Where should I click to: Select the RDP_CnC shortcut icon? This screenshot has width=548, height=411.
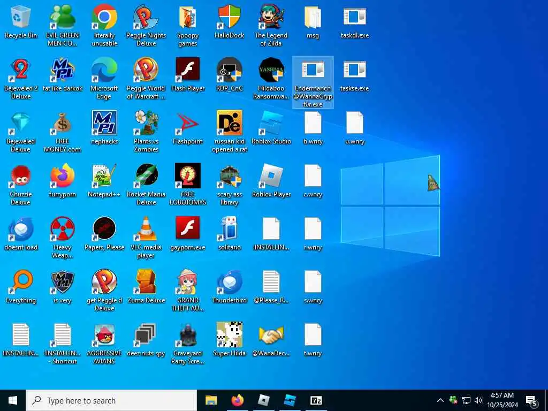point(229,70)
